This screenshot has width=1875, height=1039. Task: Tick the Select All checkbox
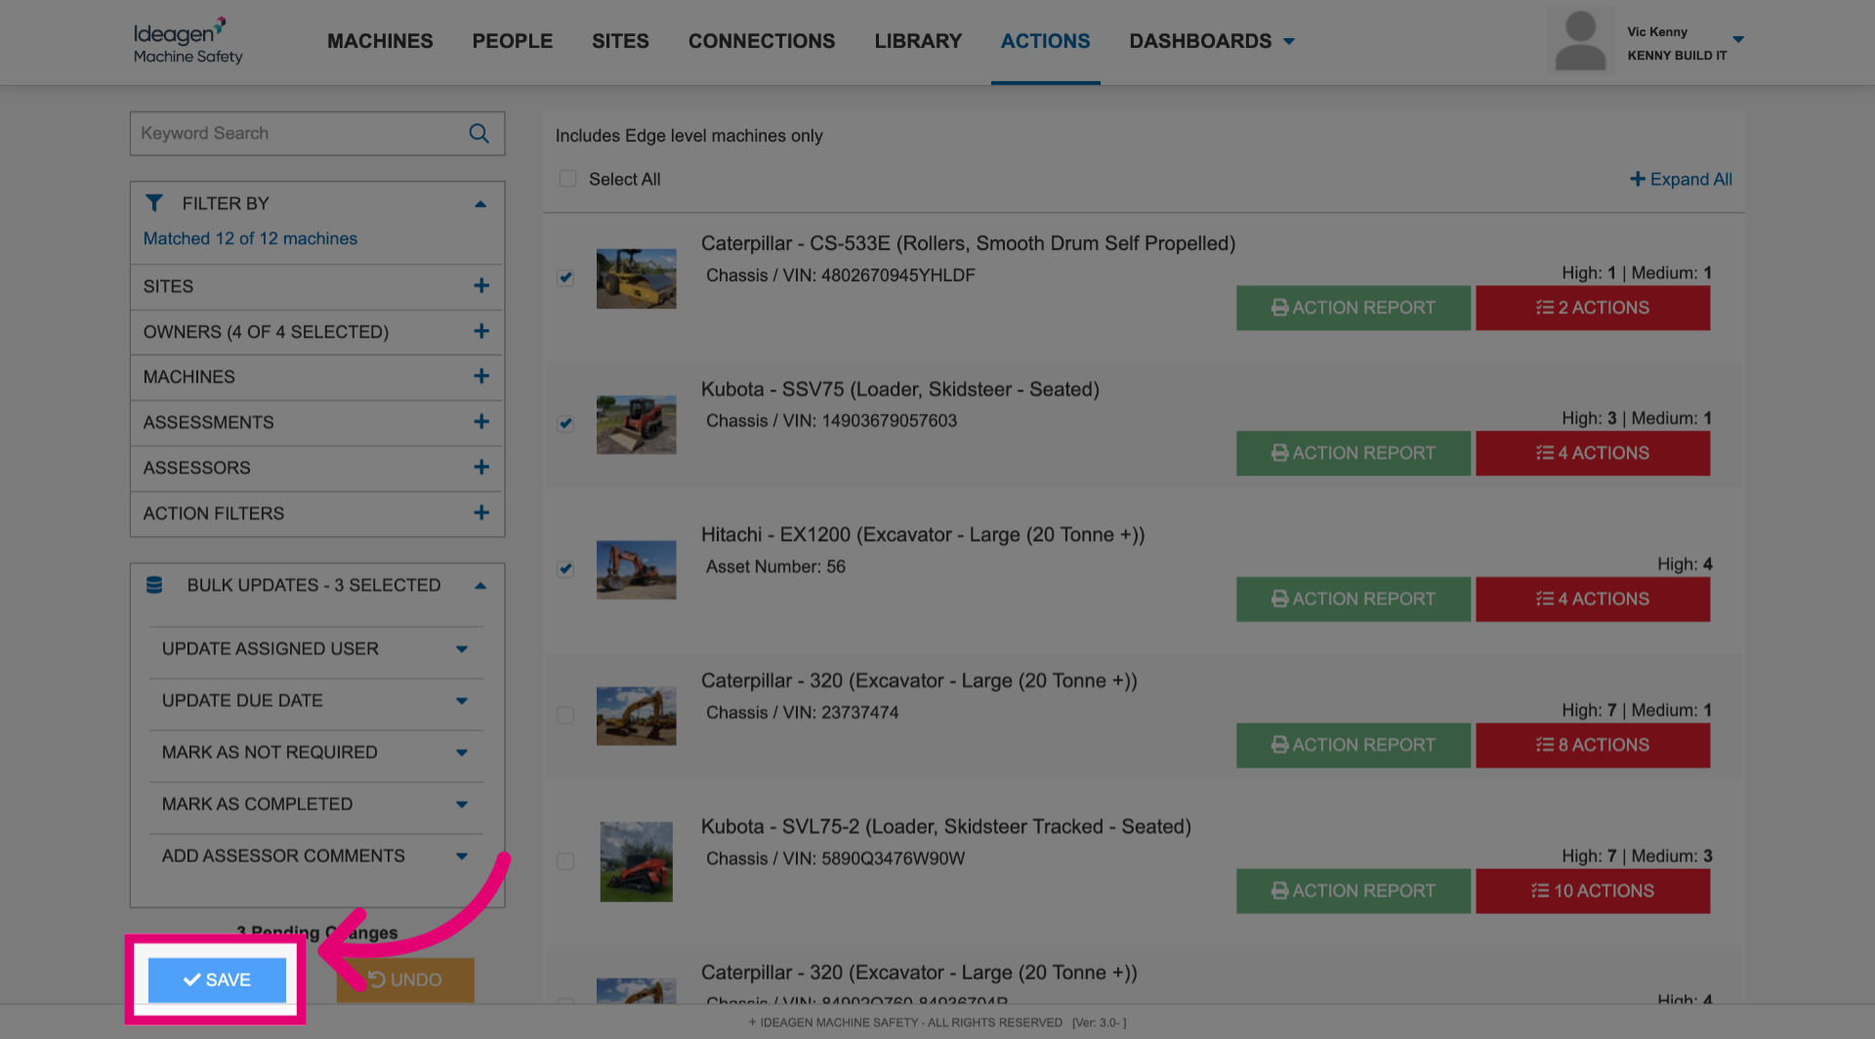click(567, 179)
